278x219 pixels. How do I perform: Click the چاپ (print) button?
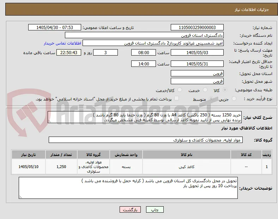155,209
